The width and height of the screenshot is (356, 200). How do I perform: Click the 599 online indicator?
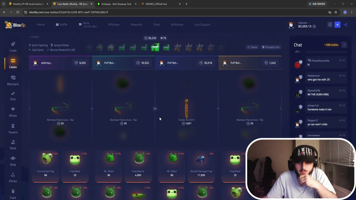coord(331,45)
